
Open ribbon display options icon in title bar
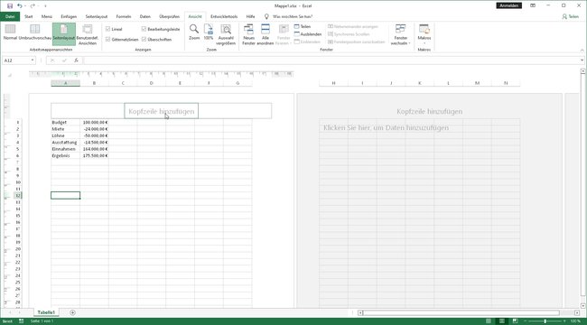tap(533, 5)
